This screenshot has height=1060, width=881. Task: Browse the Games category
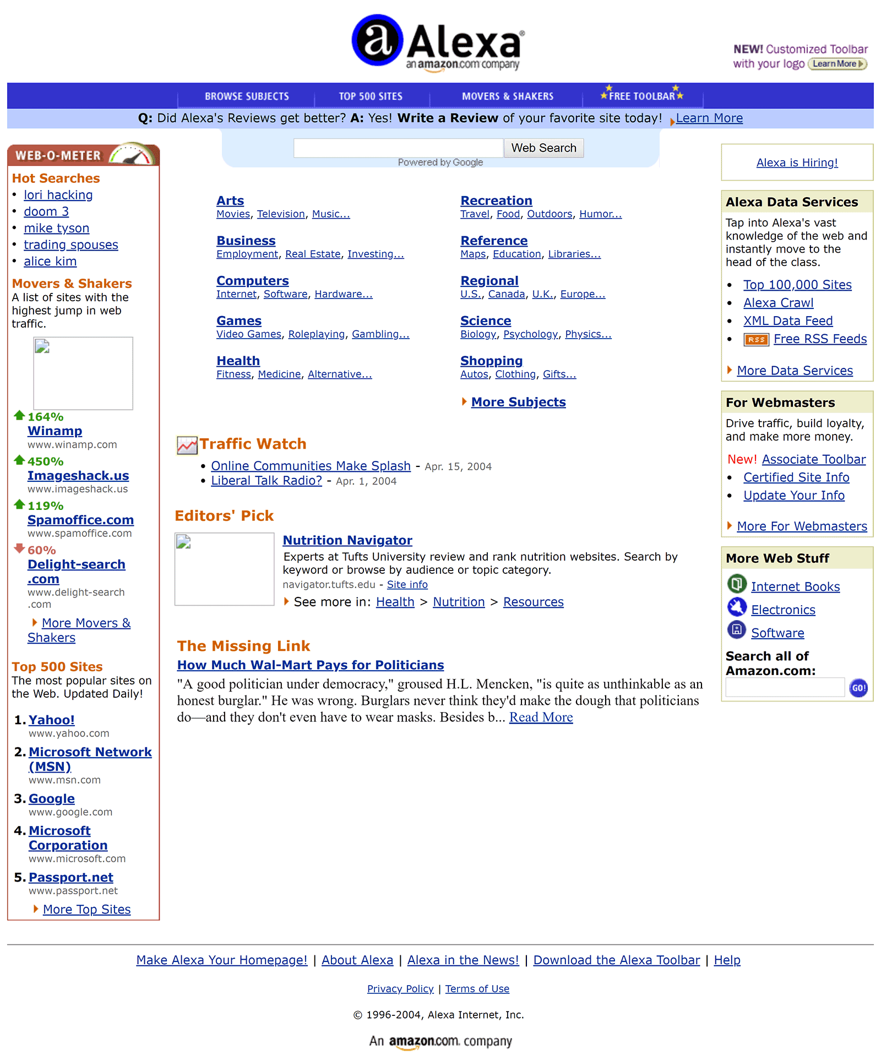click(239, 321)
